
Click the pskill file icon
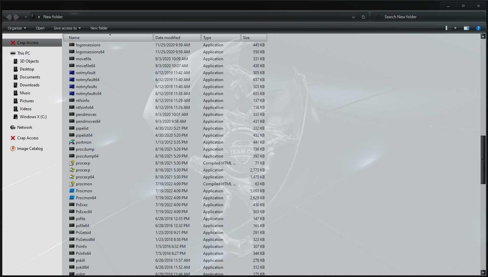coord(72,260)
